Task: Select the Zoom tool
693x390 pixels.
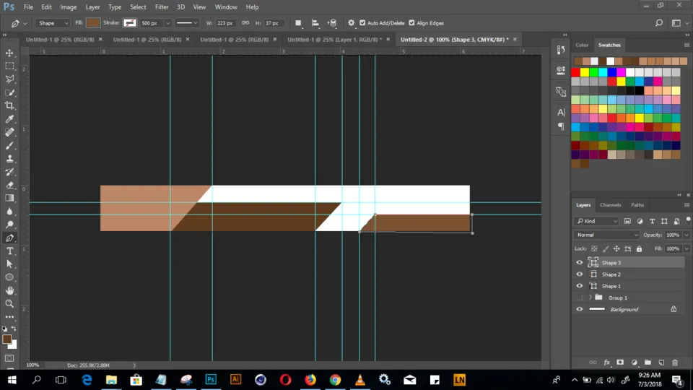Action: click(x=9, y=304)
